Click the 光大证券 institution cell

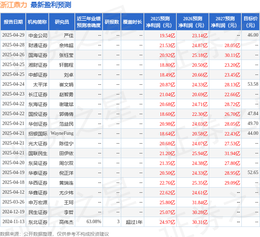[38, 144]
